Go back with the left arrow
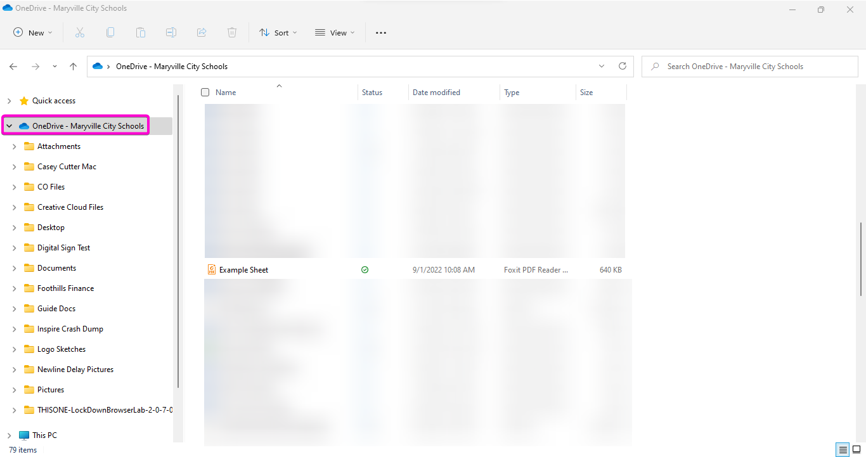The width and height of the screenshot is (866, 457). pos(13,67)
